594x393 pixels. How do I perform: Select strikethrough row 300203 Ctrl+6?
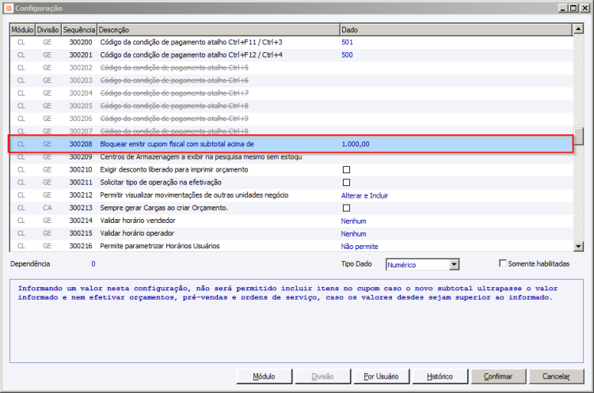[x=174, y=81]
